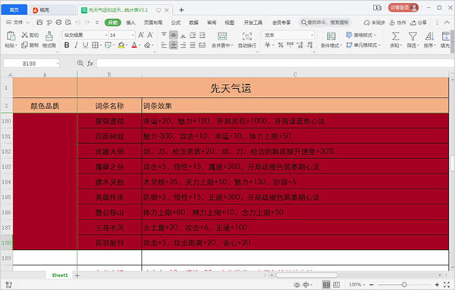This screenshot has height=290, width=455.
Task: Switch to the 开发工具 ribbon tab
Action: pyautogui.click(x=253, y=22)
